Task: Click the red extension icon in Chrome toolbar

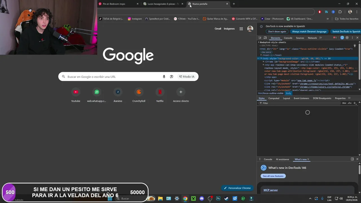Action: click(x=320, y=12)
